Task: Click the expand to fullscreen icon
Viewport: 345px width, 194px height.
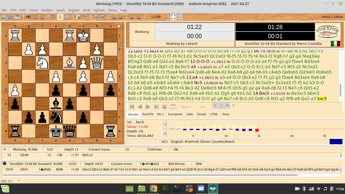Action: coord(173,17)
